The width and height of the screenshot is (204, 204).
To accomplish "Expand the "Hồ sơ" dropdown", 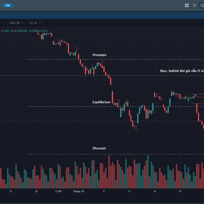I will click(x=35, y=23).
